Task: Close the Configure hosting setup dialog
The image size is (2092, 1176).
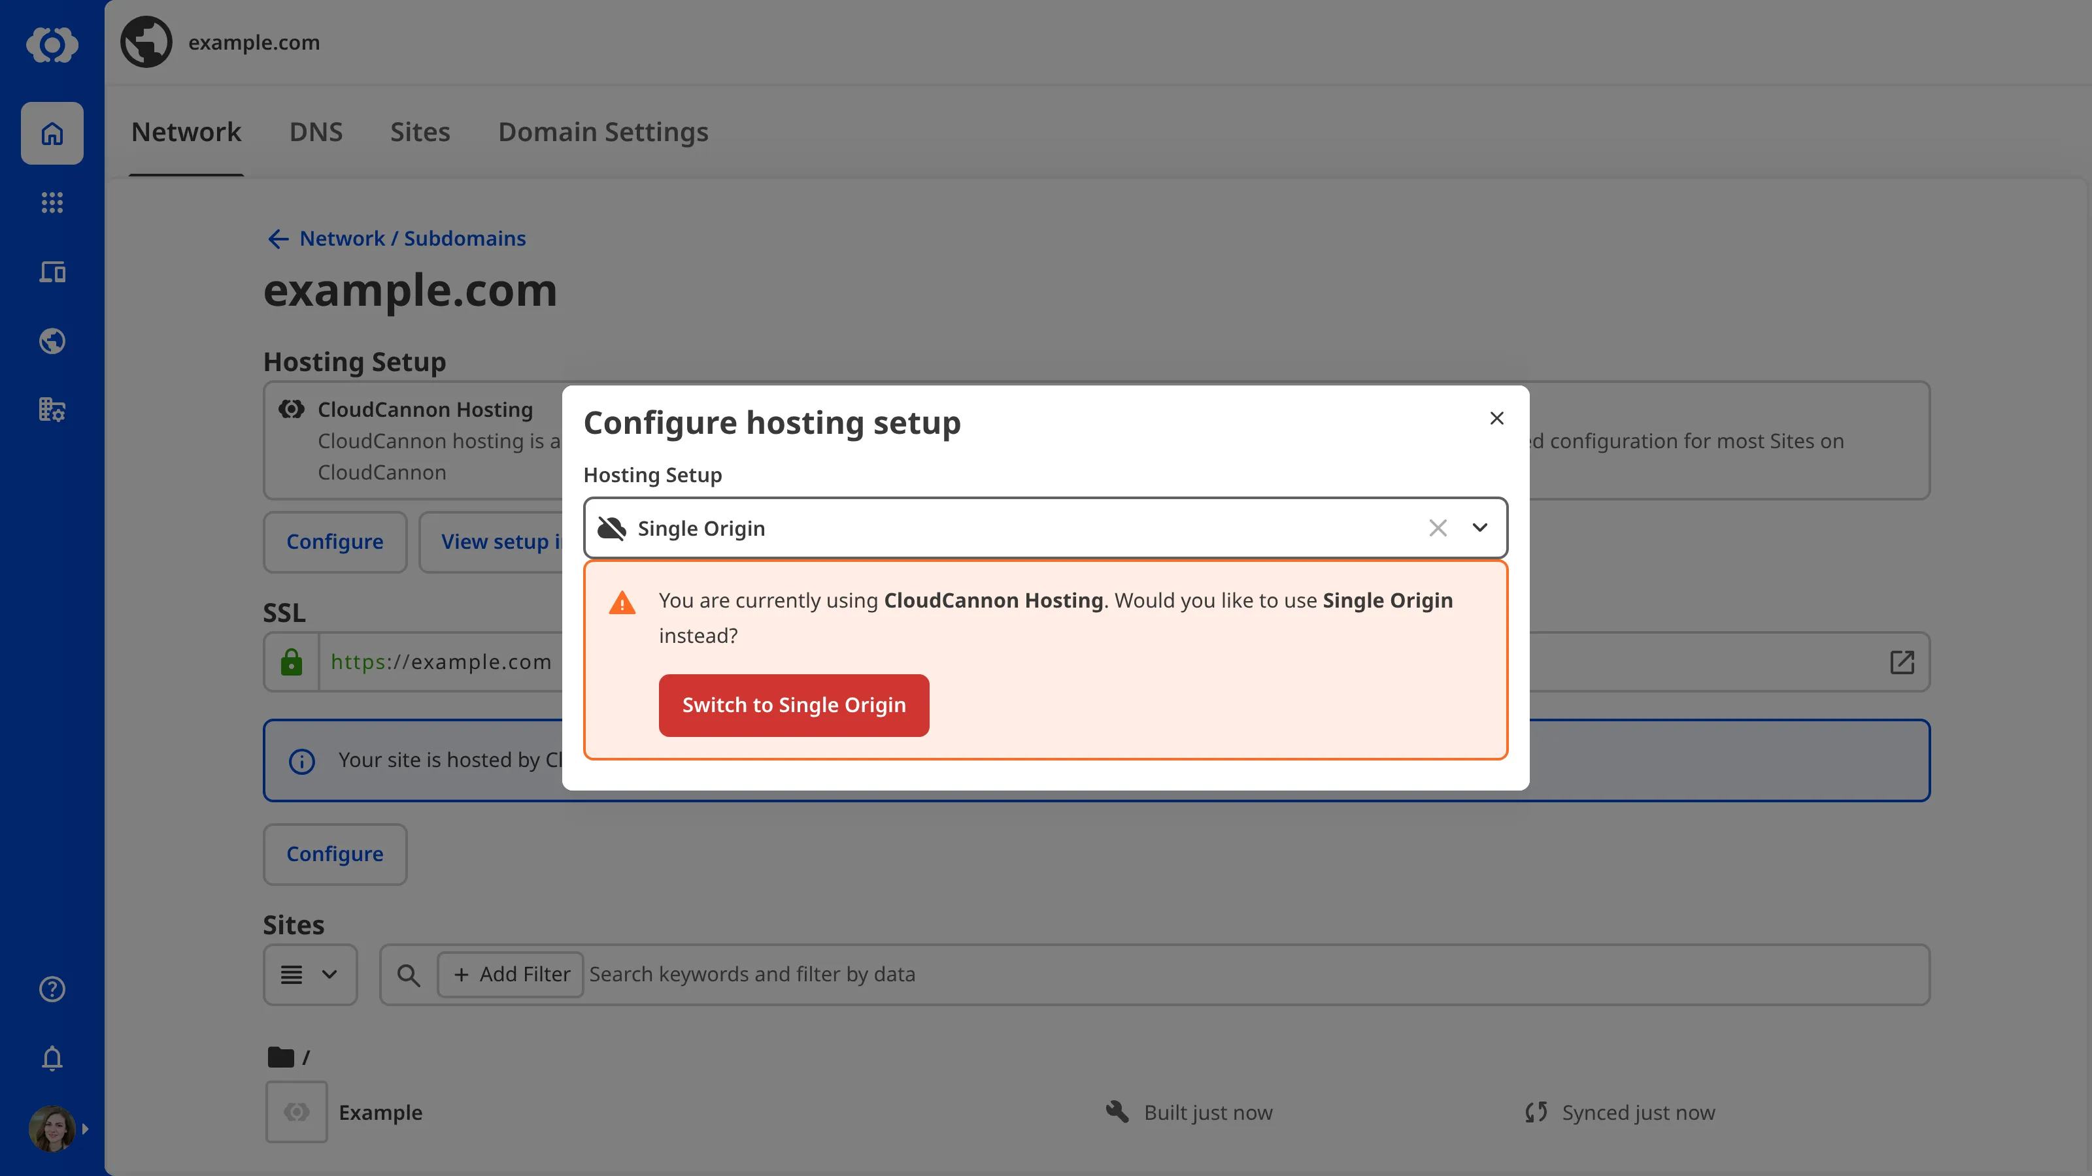Action: [1496, 418]
